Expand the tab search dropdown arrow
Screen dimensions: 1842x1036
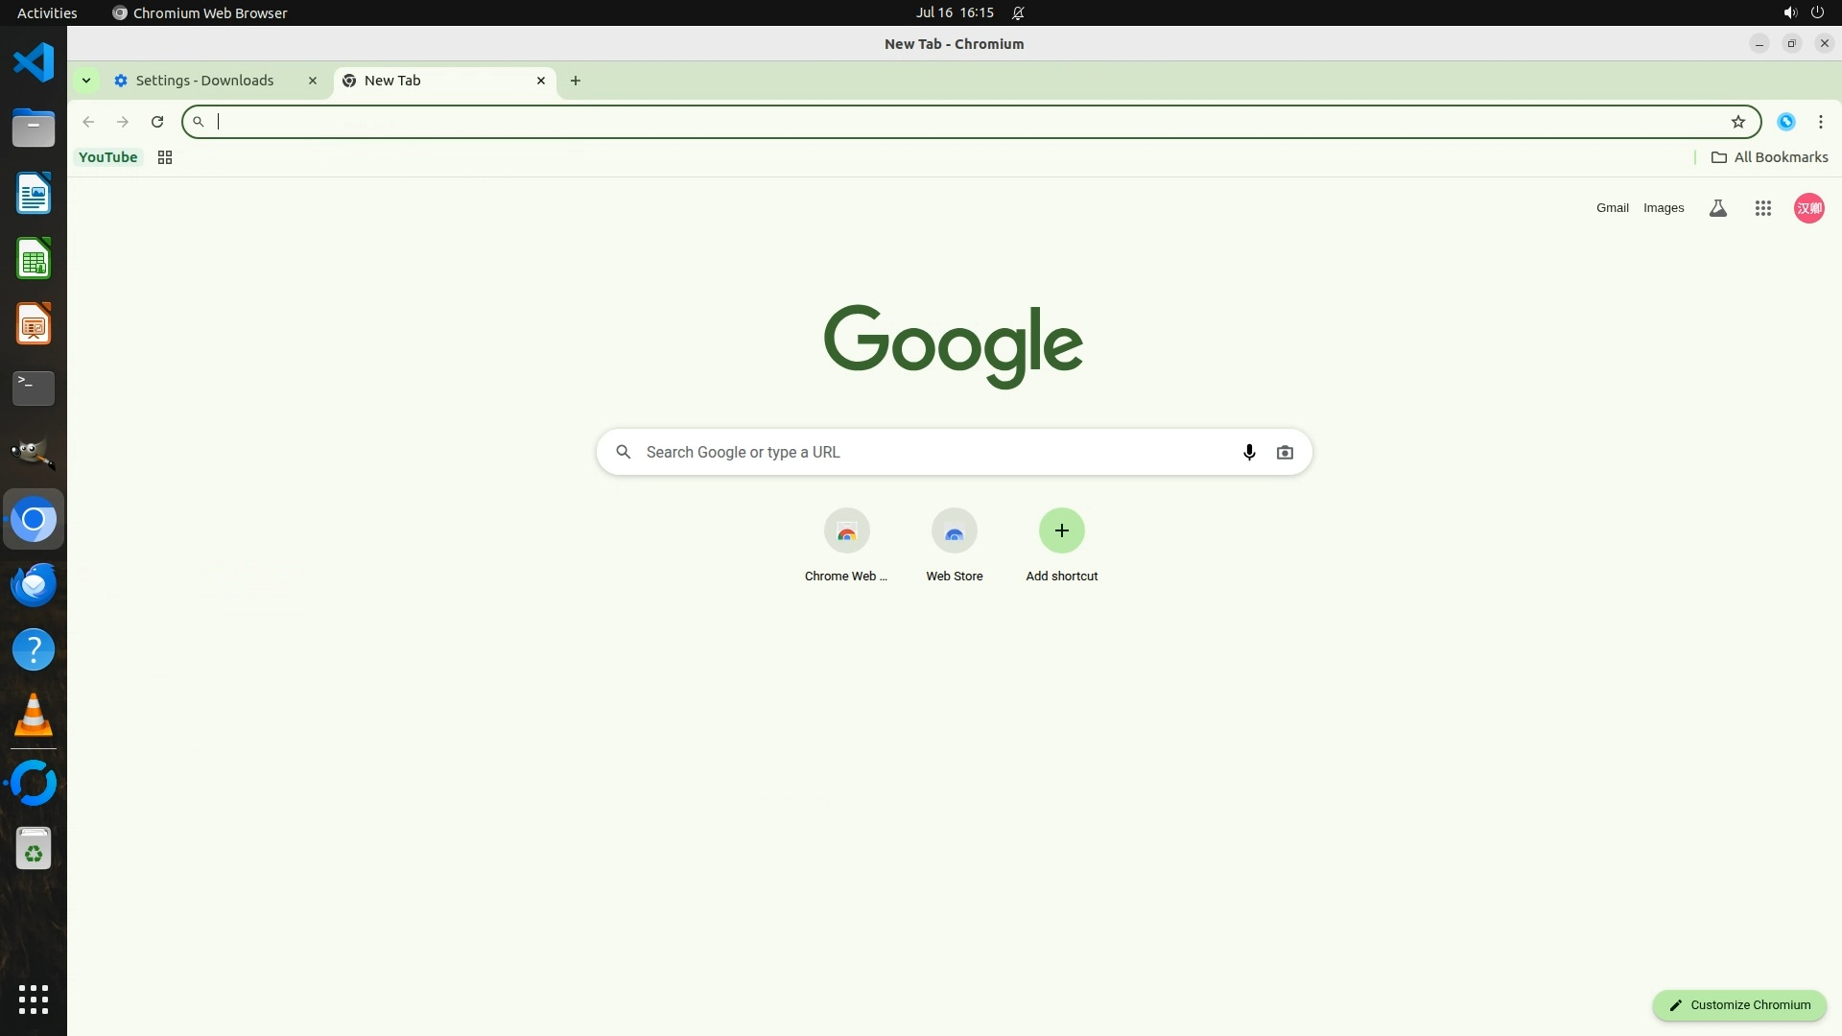click(x=86, y=81)
